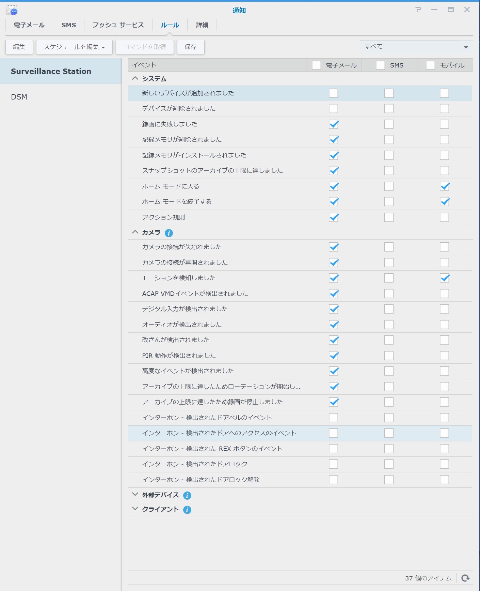
Task: Click the refresh icon next to item count
Action: tap(465, 578)
